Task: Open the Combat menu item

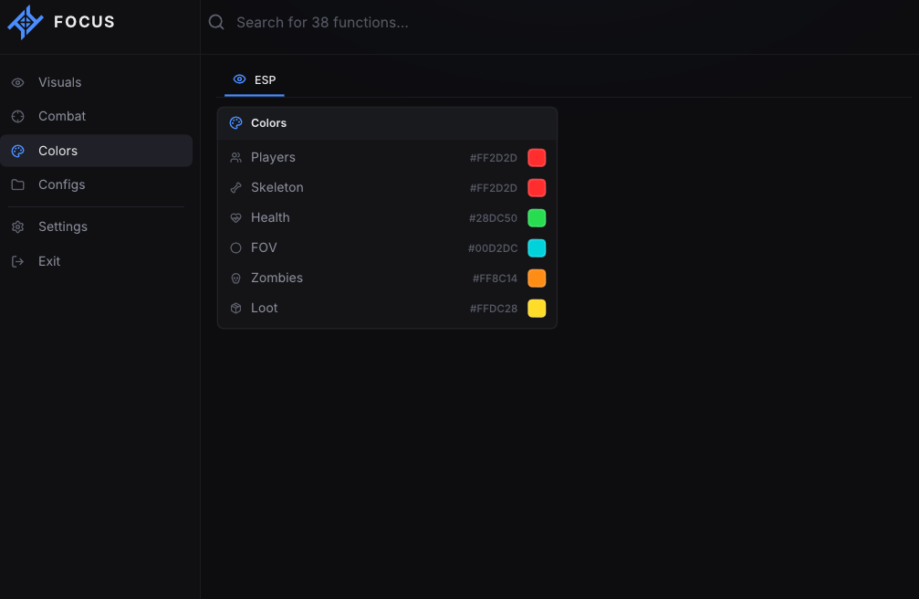Action: [x=96, y=116]
